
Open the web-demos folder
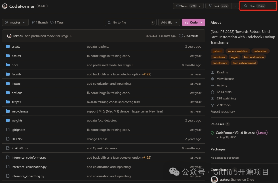tap(20, 111)
